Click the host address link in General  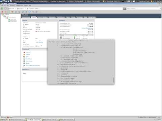point(39,43)
